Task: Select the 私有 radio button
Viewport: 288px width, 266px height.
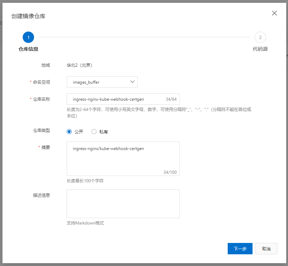Action: 94,132
